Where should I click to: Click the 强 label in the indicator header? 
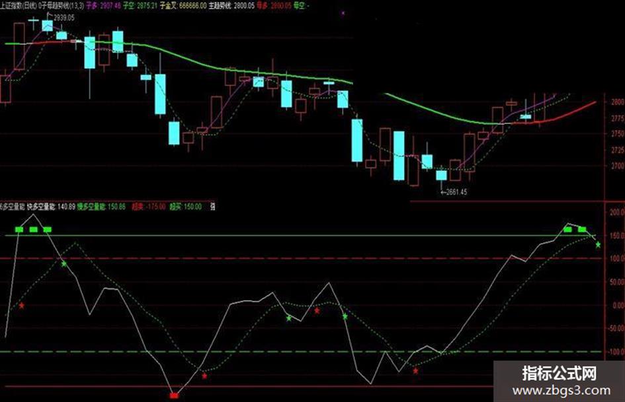click(x=212, y=207)
